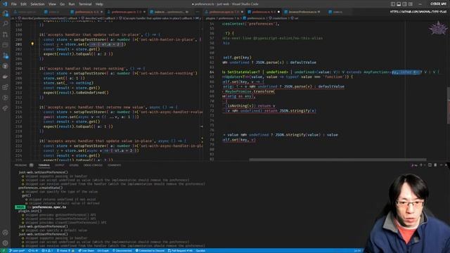The height and width of the screenshot is (253, 450).
Task: Click 'preferences.spec.ts' PASS line in terminal
Action: tap(41, 207)
